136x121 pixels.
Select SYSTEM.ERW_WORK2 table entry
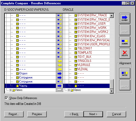tap(93, 32)
